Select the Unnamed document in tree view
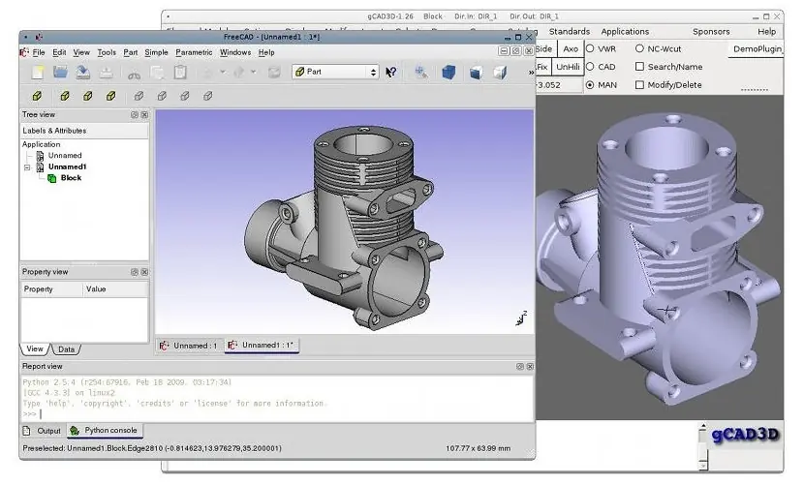Screen dimensions: 804x484 [65, 156]
